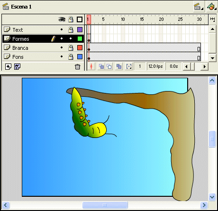Open Modify Onion Markers menu
The height and width of the screenshot is (211, 218).
click(x=129, y=66)
